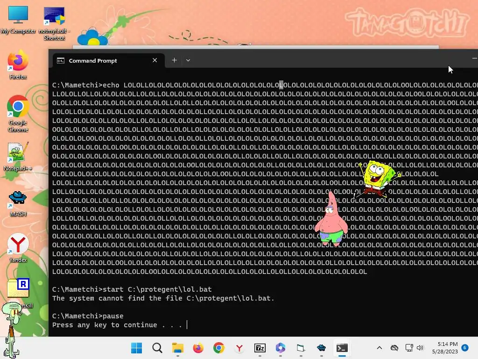
Task: Switch to 7-Zip on the taskbar
Action: click(x=260, y=348)
